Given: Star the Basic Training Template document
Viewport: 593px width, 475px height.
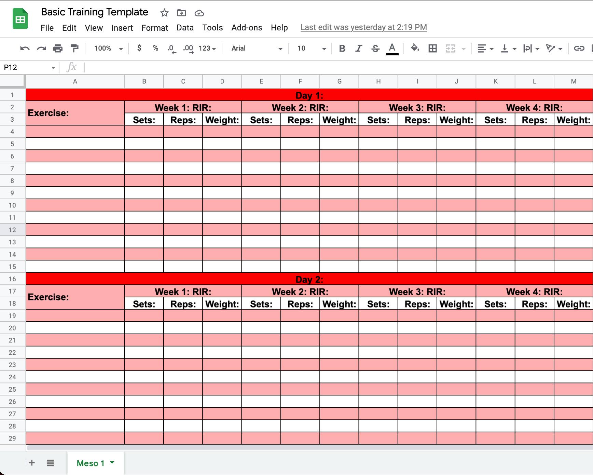Looking at the screenshot, I should click(x=164, y=13).
